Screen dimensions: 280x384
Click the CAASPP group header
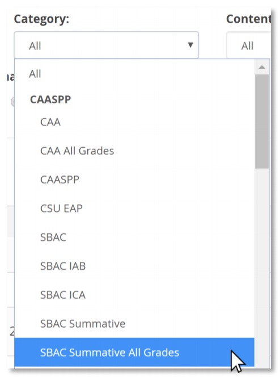point(50,99)
